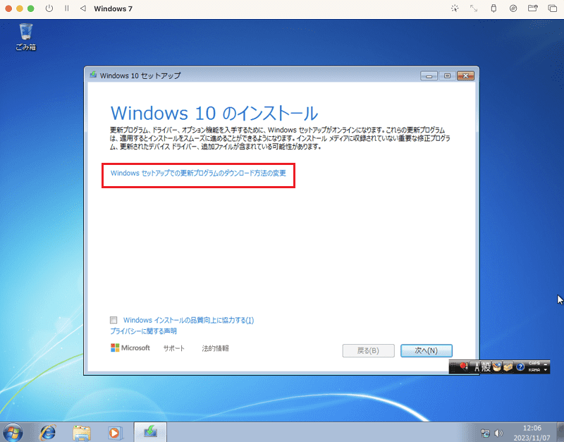Screen dimensions: 564x442
Task: Close the Windows 10 セットアップ window
Action: (465, 76)
